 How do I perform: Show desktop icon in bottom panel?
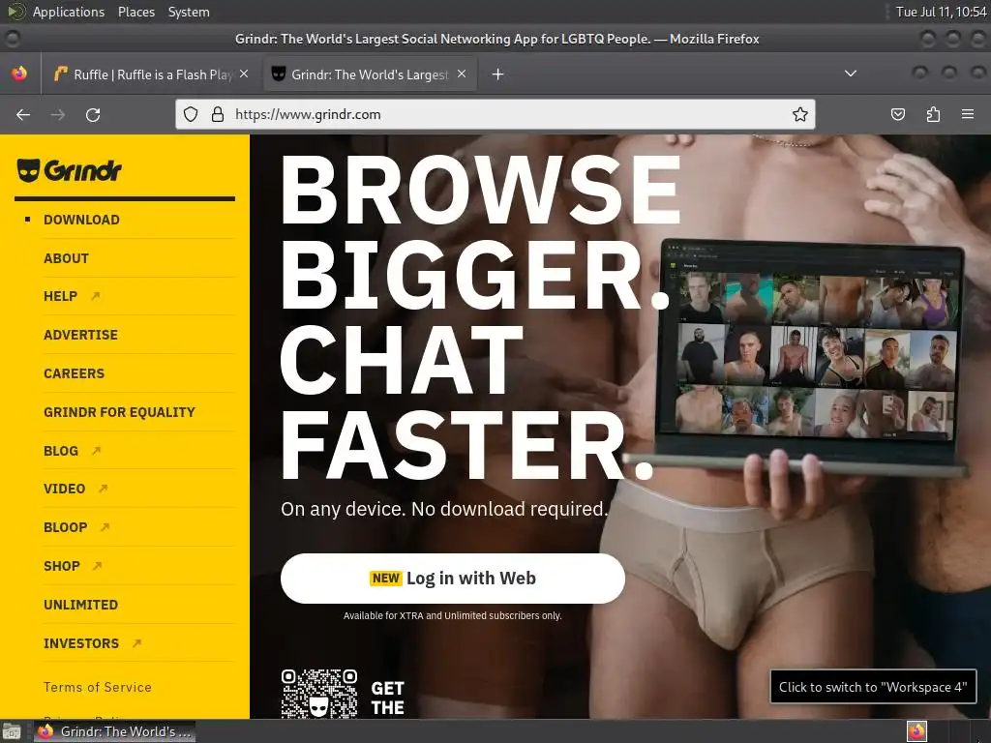click(x=12, y=731)
